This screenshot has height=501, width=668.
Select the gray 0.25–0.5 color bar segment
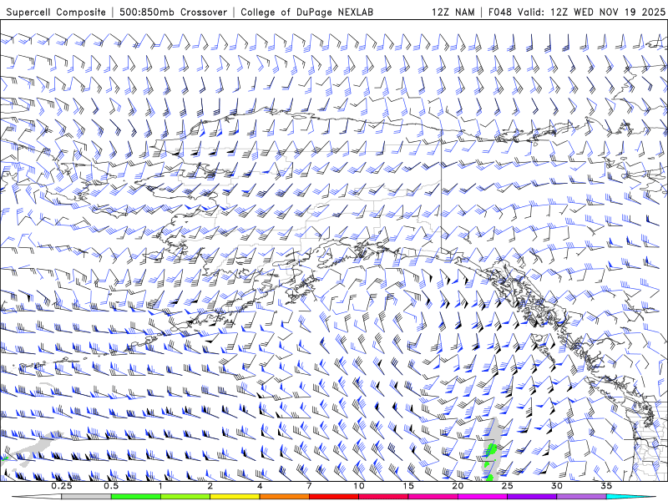(87, 497)
